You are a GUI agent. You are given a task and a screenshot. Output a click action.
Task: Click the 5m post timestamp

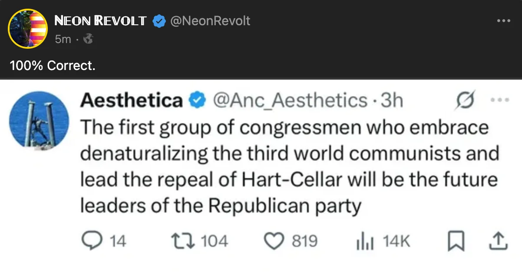pos(63,39)
